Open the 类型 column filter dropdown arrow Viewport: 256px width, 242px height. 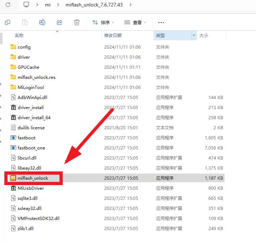click(194, 35)
